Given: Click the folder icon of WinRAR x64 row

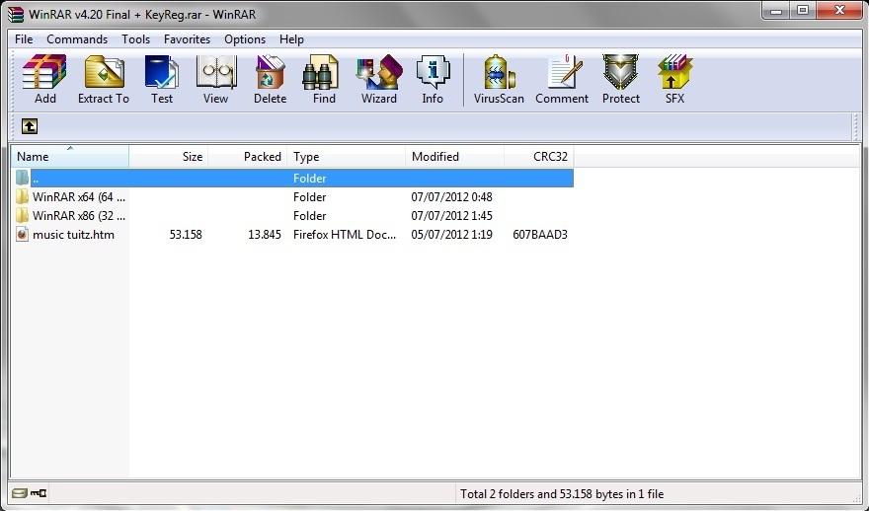Looking at the screenshot, I should point(22,196).
